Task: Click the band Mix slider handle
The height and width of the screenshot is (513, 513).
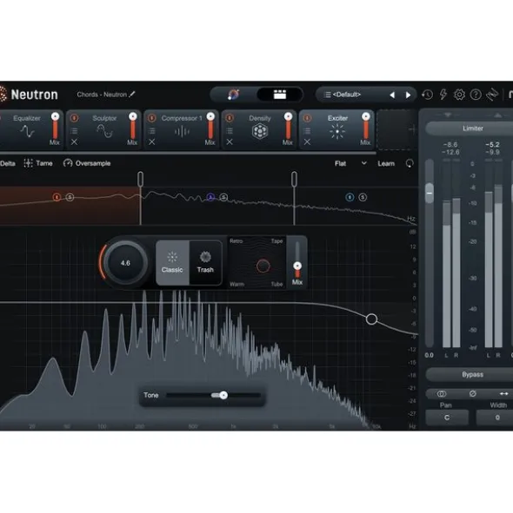Action: [x=297, y=266]
